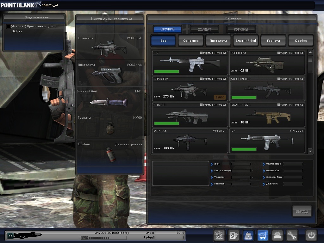
Task: Select the equipped K-400 grenade slot
Action: coord(110,126)
